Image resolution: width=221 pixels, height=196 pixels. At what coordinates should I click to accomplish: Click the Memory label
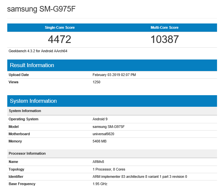pyautogui.click(x=15, y=141)
